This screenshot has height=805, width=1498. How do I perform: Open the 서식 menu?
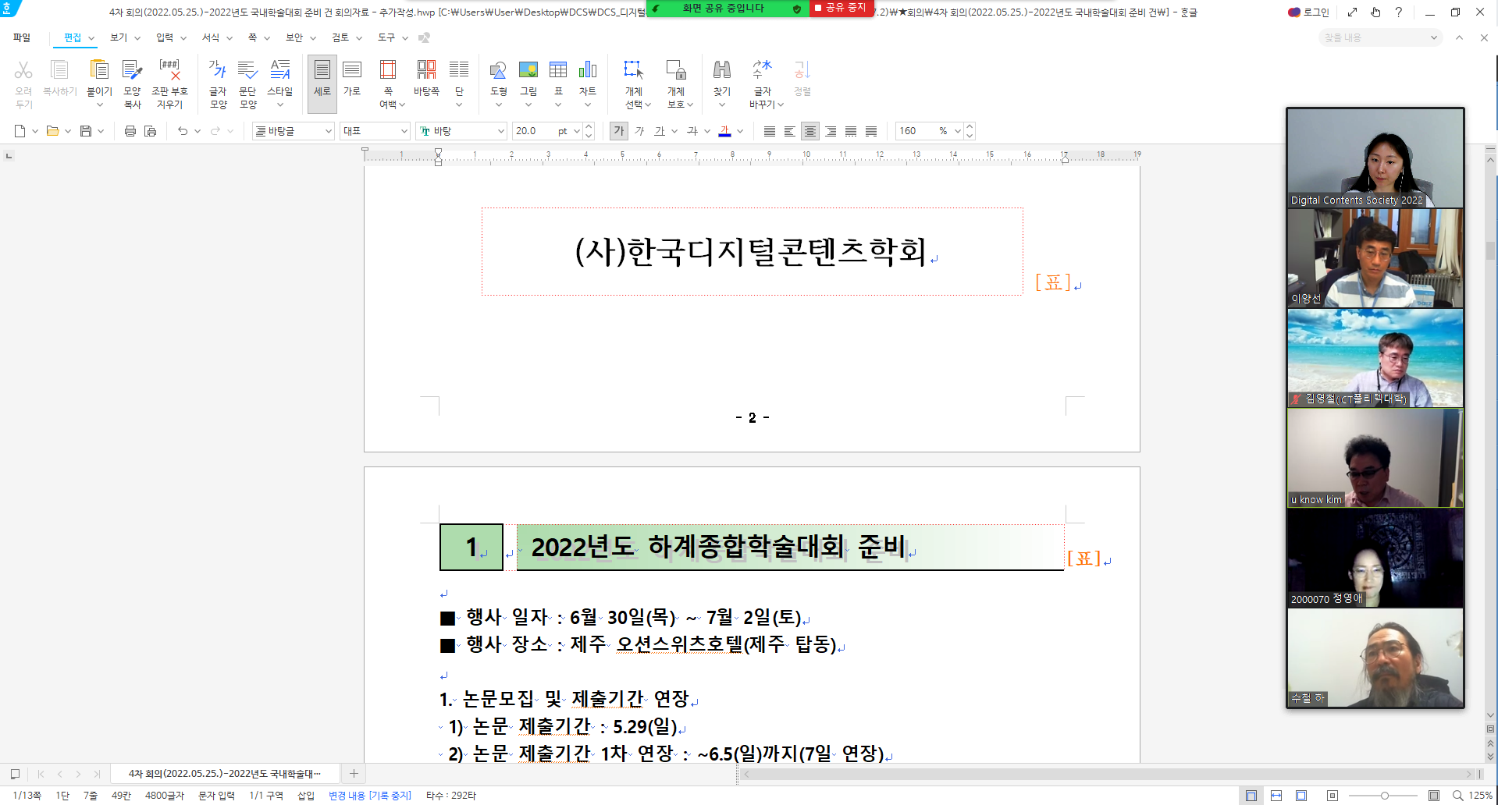coord(211,37)
